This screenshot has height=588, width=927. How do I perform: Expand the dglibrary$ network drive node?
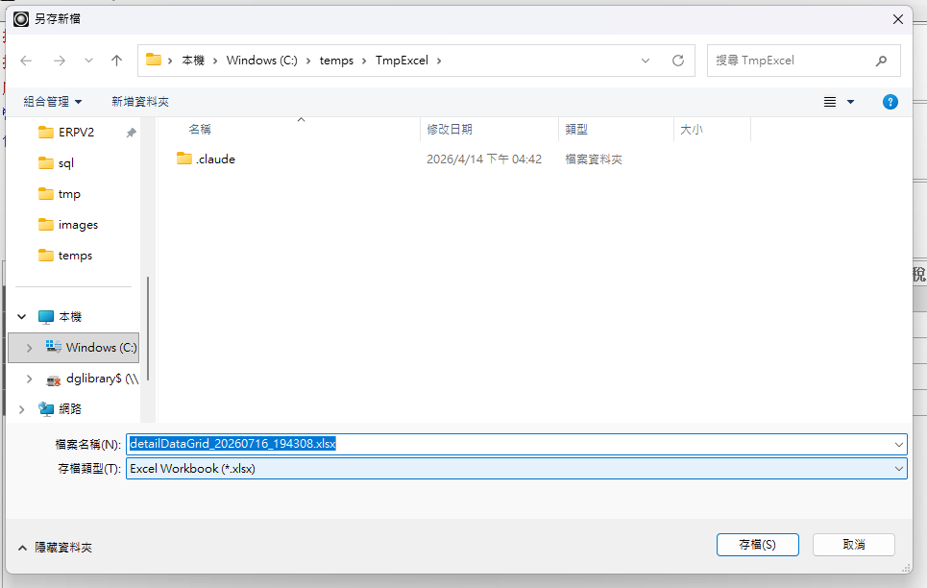click(x=29, y=379)
